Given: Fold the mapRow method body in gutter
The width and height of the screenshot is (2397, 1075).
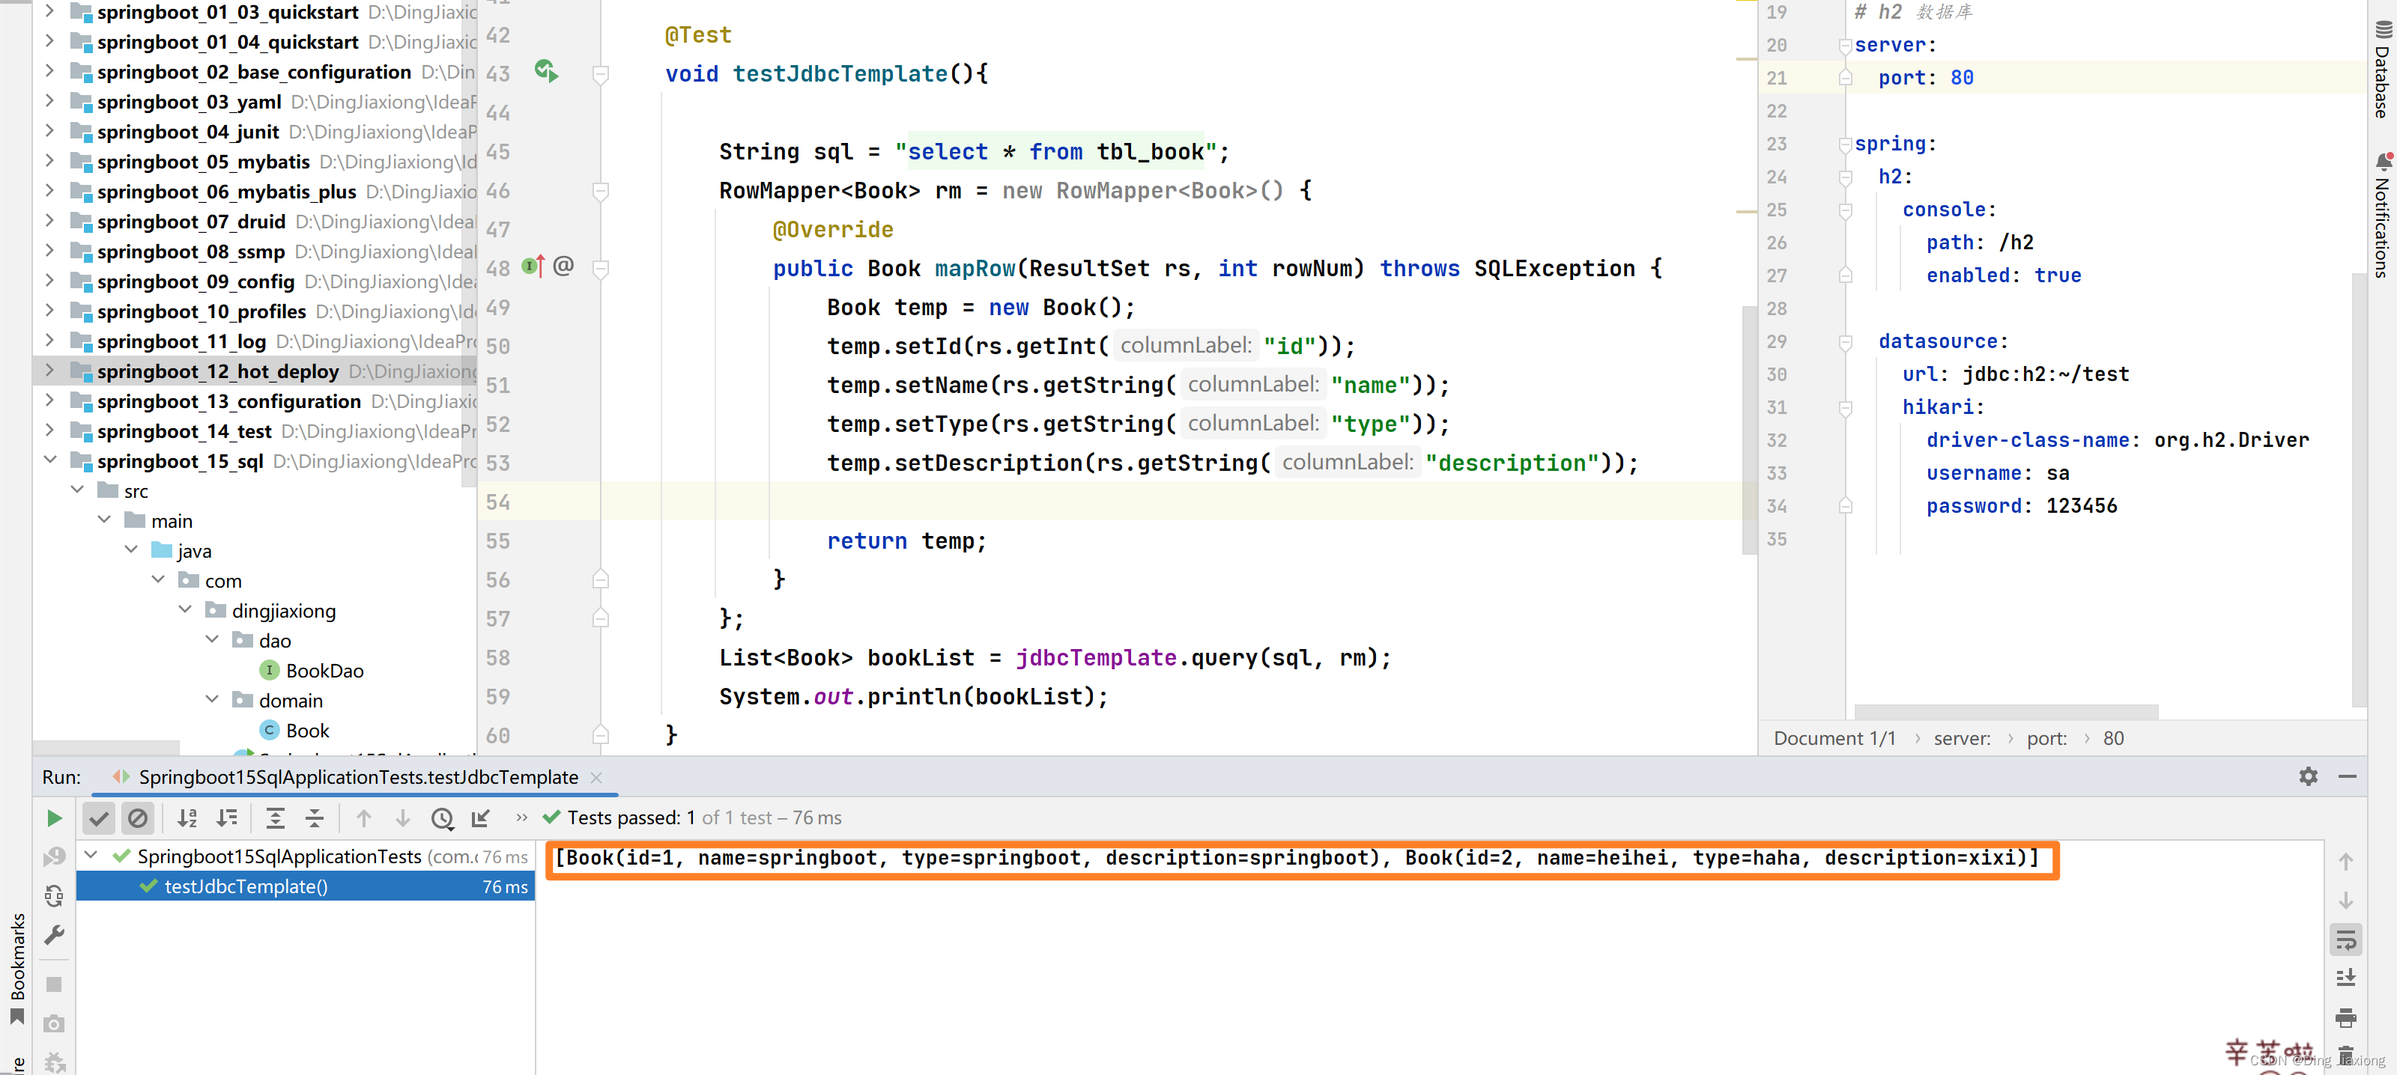Looking at the screenshot, I should click(x=601, y=269).
